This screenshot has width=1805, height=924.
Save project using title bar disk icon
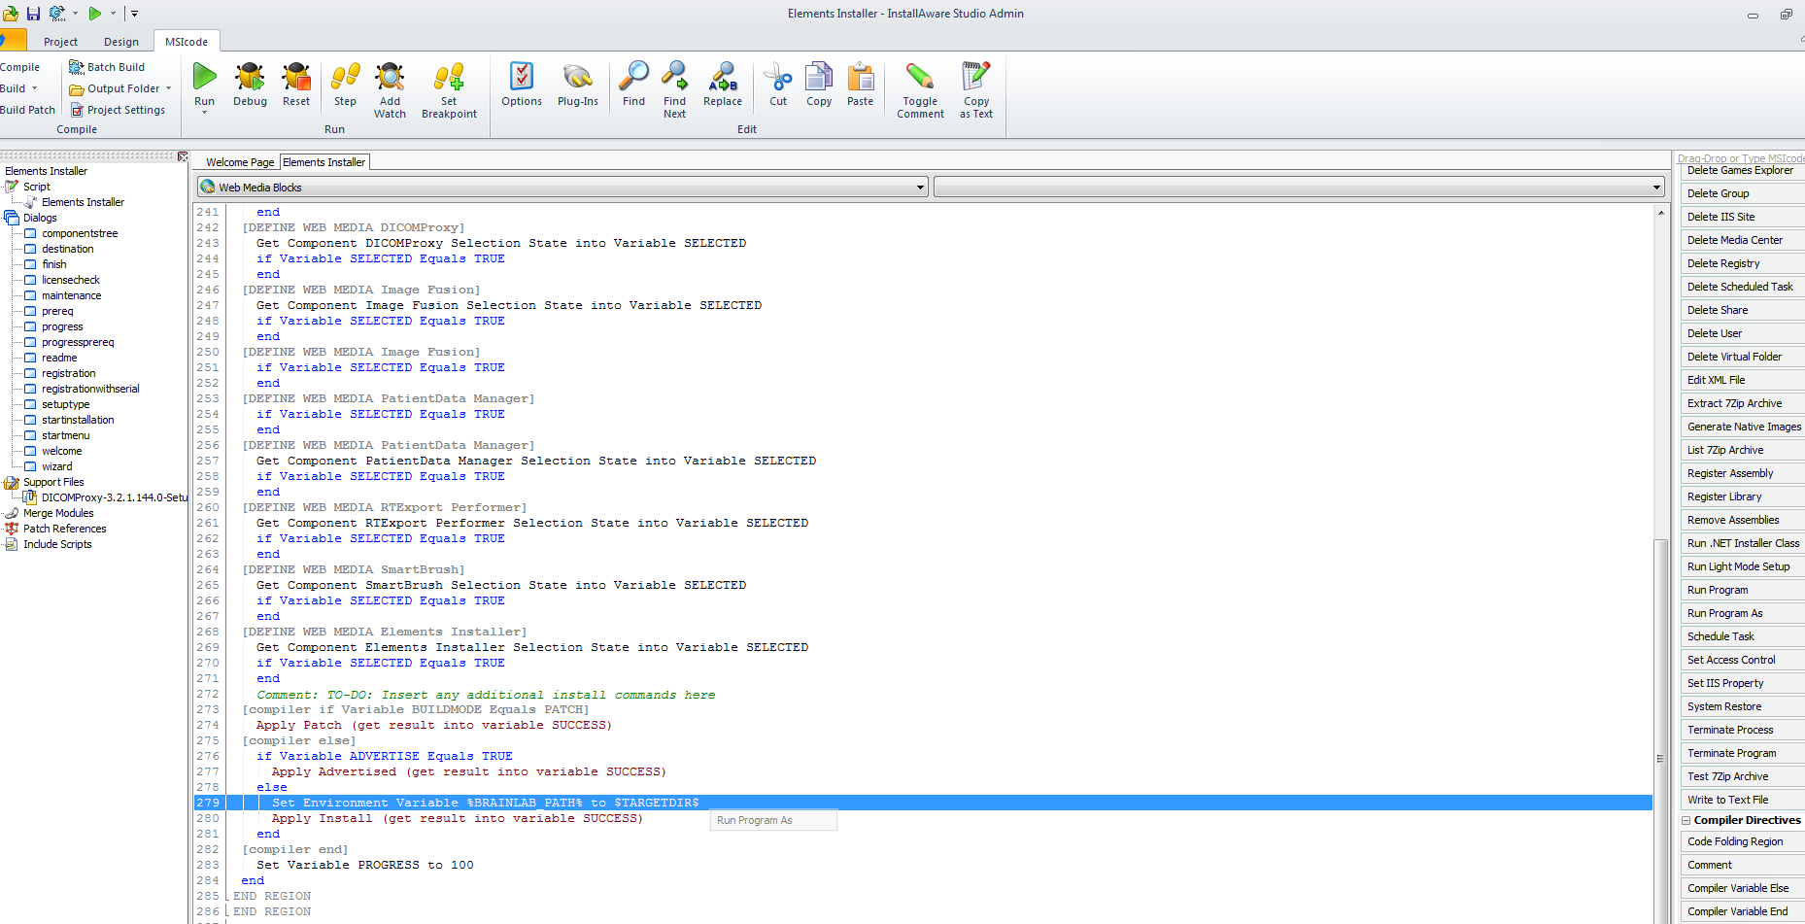[33, 14]
